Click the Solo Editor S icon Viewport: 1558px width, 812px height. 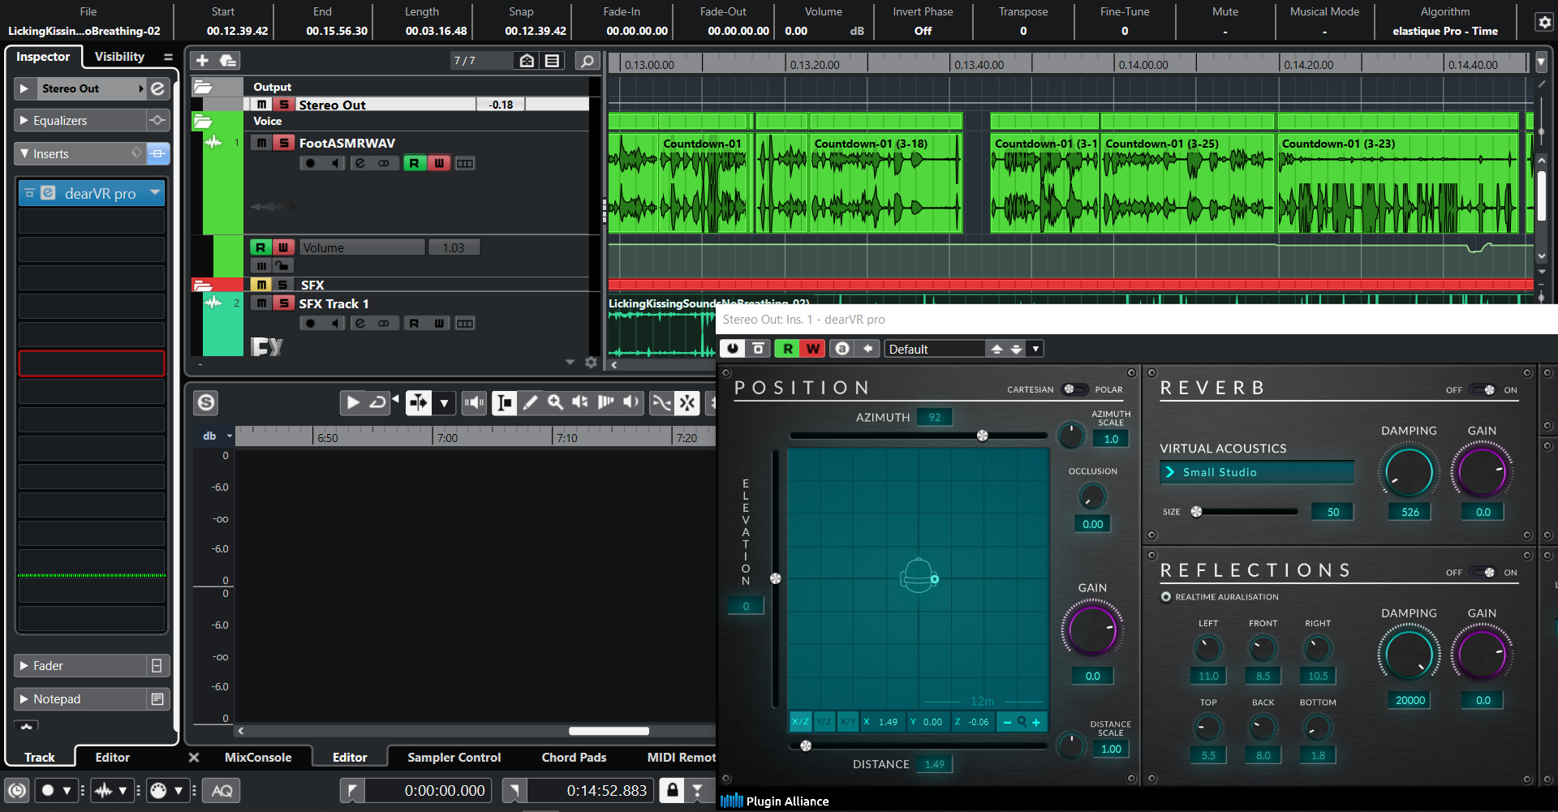tap(207, 402)
